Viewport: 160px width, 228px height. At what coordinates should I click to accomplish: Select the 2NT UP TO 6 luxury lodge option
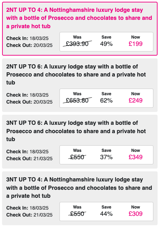(x=80, y=85)
